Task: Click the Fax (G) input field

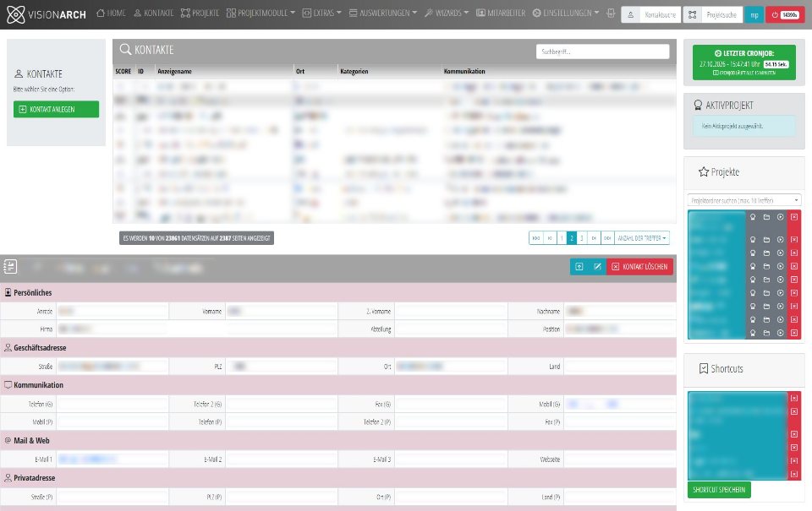Action: [x=451, y=404]
